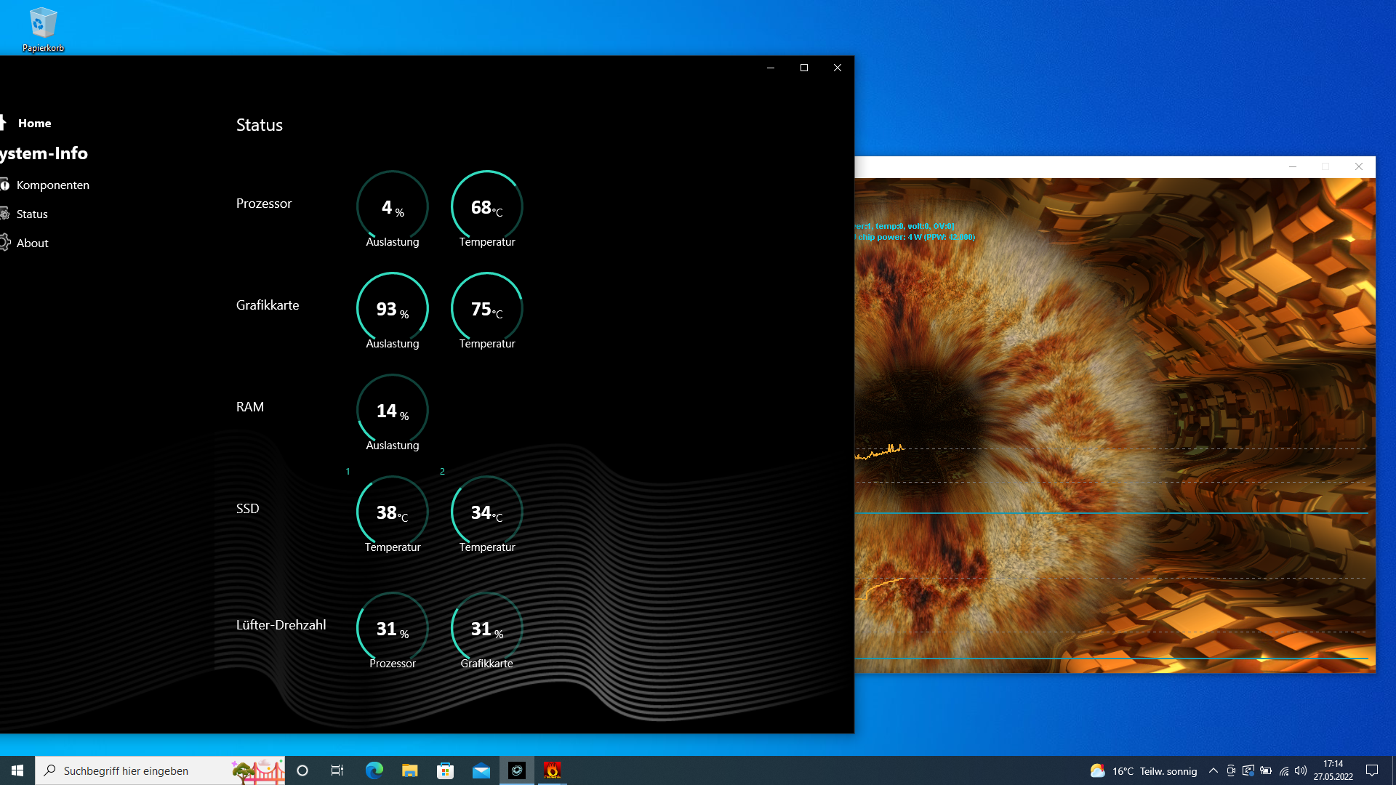1396x785 pixels.
Task: Open File Explorer from the taskbar
Action: (409, 770)
